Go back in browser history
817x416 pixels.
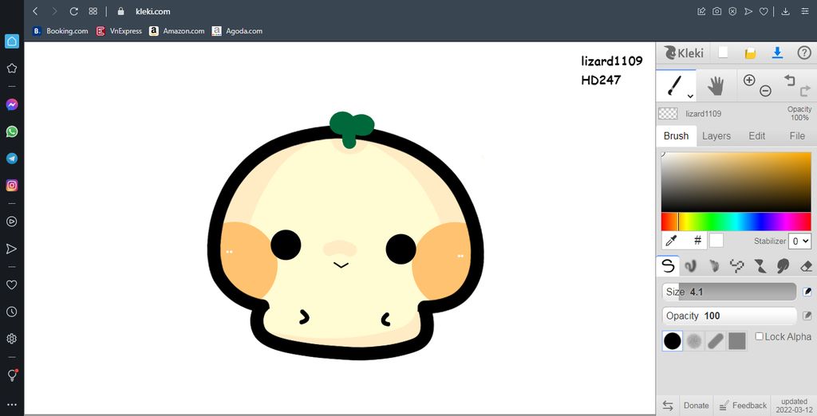35,11
